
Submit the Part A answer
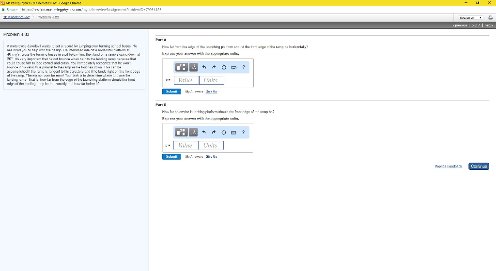[171, 91]
